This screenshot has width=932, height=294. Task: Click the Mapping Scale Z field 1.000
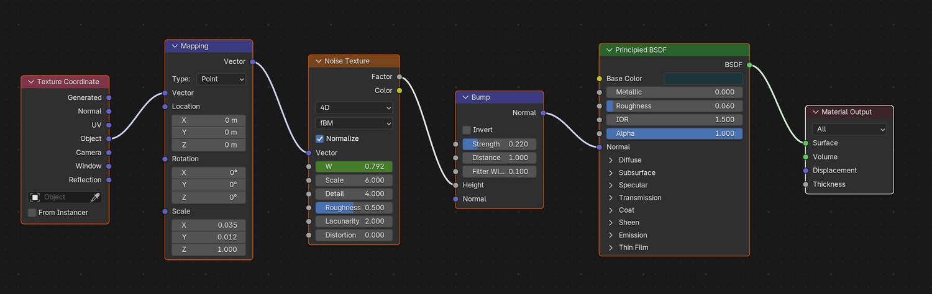(x=209, y=249)
